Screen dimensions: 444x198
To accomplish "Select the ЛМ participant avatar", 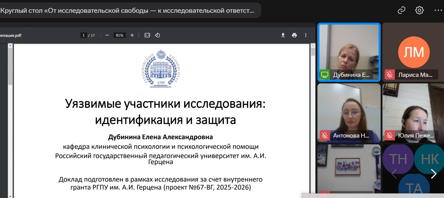I will point(413,52).
